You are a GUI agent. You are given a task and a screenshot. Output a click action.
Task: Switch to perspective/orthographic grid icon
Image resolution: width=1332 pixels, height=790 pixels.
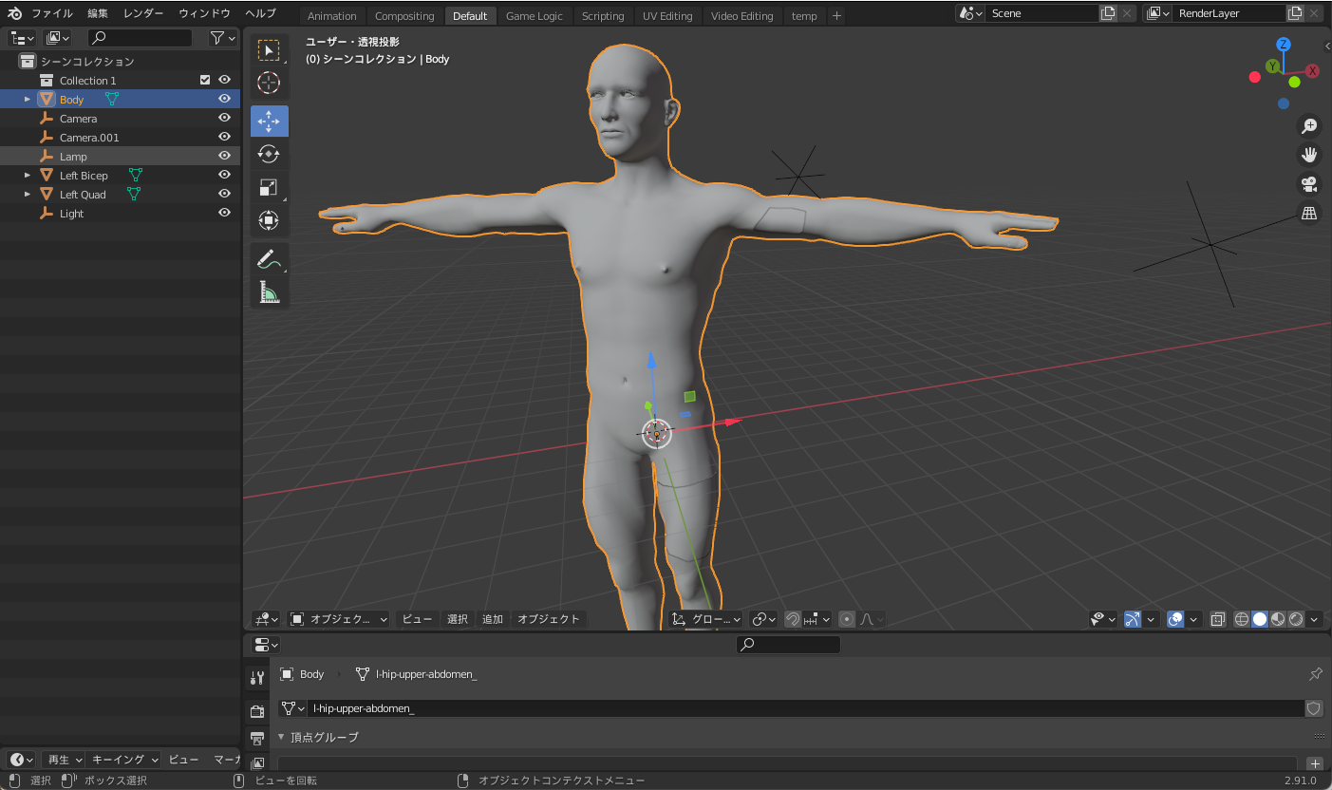tap(1309, 214)
